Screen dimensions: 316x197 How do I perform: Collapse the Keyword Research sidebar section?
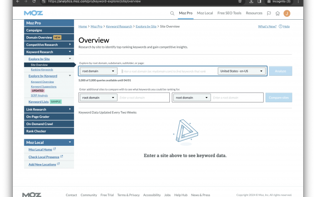(70, 52)
